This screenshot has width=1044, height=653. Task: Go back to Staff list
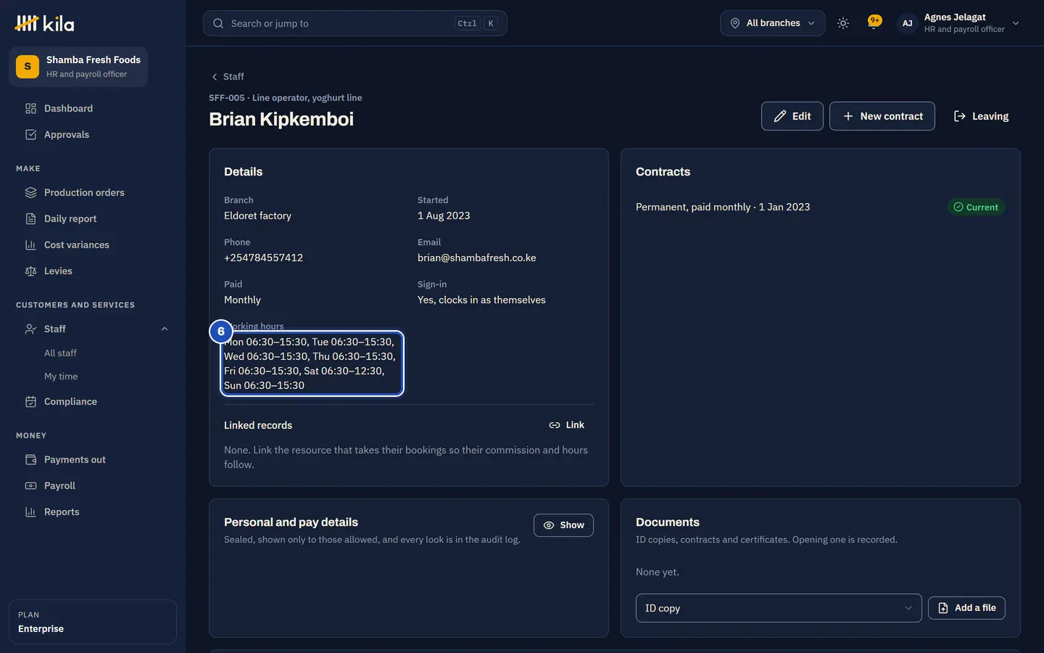[227, 76]
